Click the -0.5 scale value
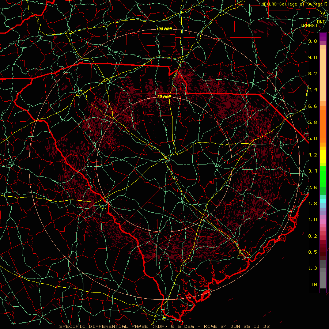 pyautogui.click(x=311, y=252)
